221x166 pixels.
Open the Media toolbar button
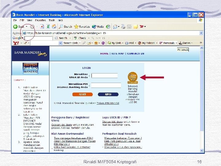click(x=98, y=26)
